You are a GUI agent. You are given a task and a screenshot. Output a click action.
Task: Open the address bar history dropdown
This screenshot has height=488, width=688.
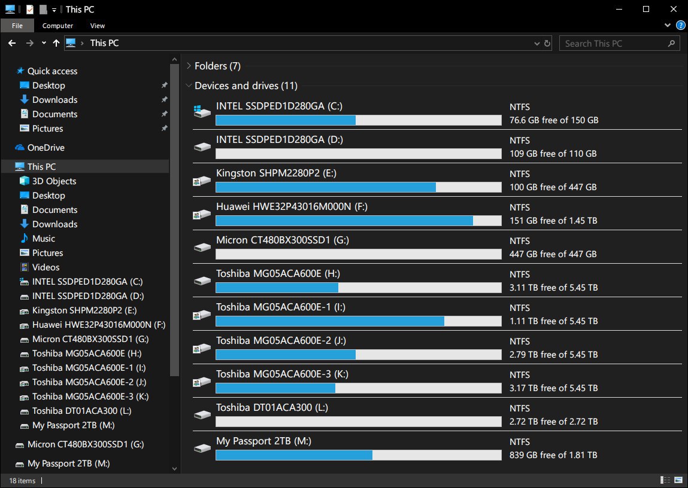pyautogui.click(x=537, y=43)
